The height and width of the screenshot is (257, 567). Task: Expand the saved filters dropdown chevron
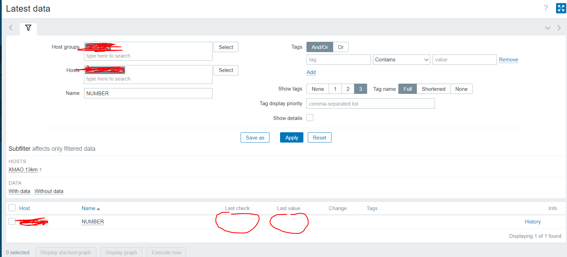tap(548, 28)
